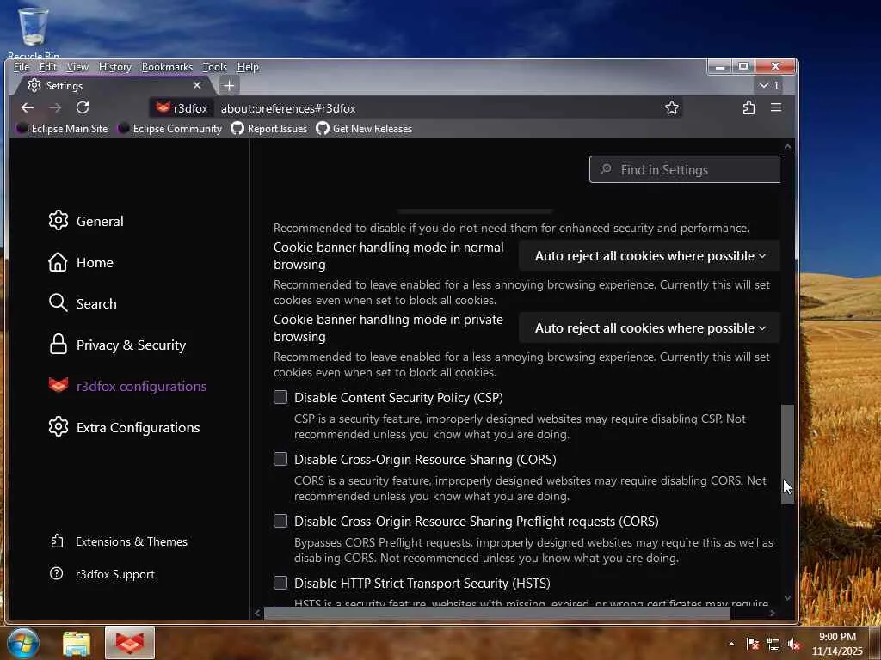Image resolution: width=881 pixels, height=660 pixels.
Task: Open a new tab with the plus button
Action: (229, 86)
